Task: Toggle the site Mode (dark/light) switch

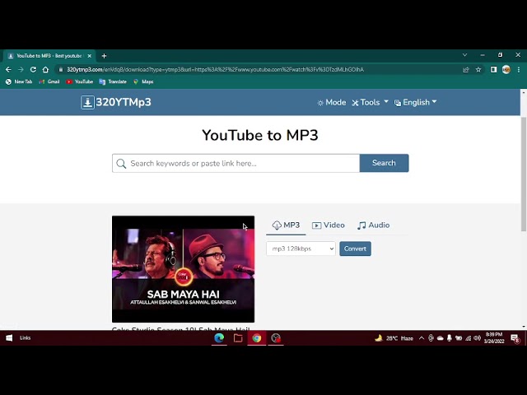Action: tap(331, 102)
